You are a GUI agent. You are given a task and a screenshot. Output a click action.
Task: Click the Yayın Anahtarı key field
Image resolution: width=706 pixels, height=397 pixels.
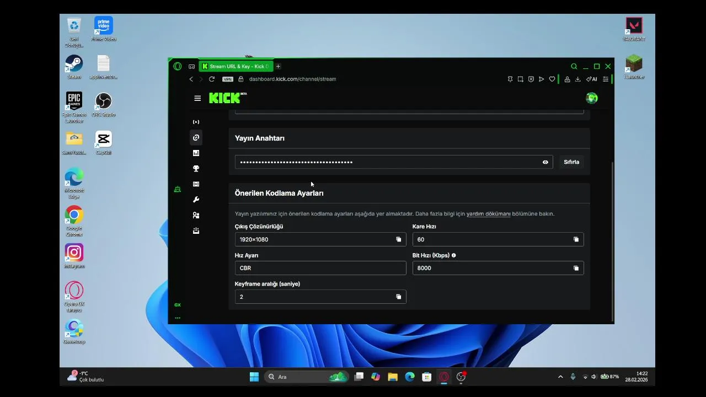394,162
